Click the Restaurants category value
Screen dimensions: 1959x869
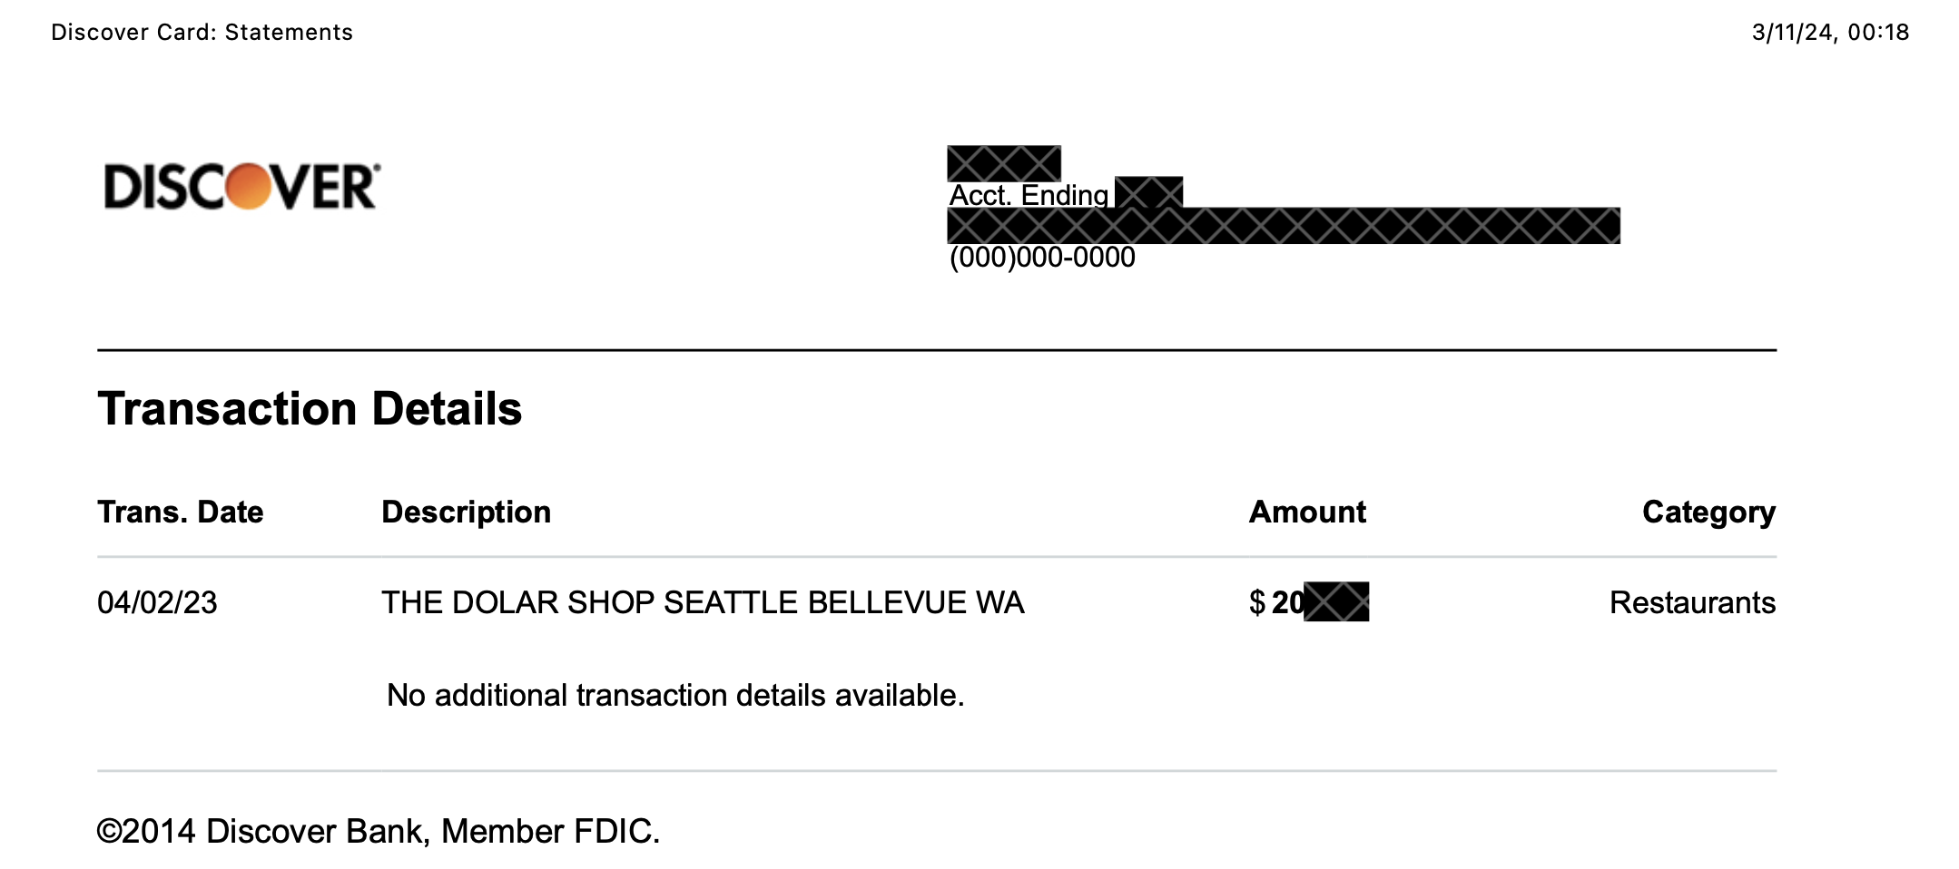coord(1692,602)
